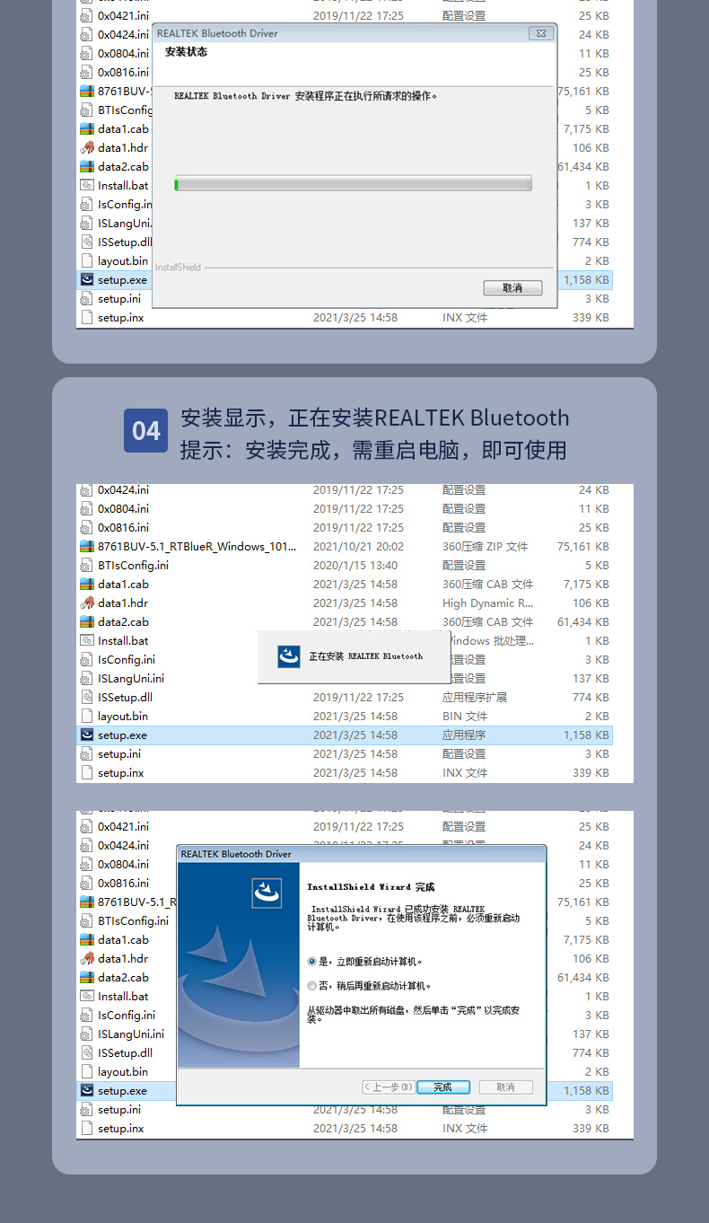Click 8761BUV-5.1 ZIP icon in 正在安装 popup list

point(87,546)
